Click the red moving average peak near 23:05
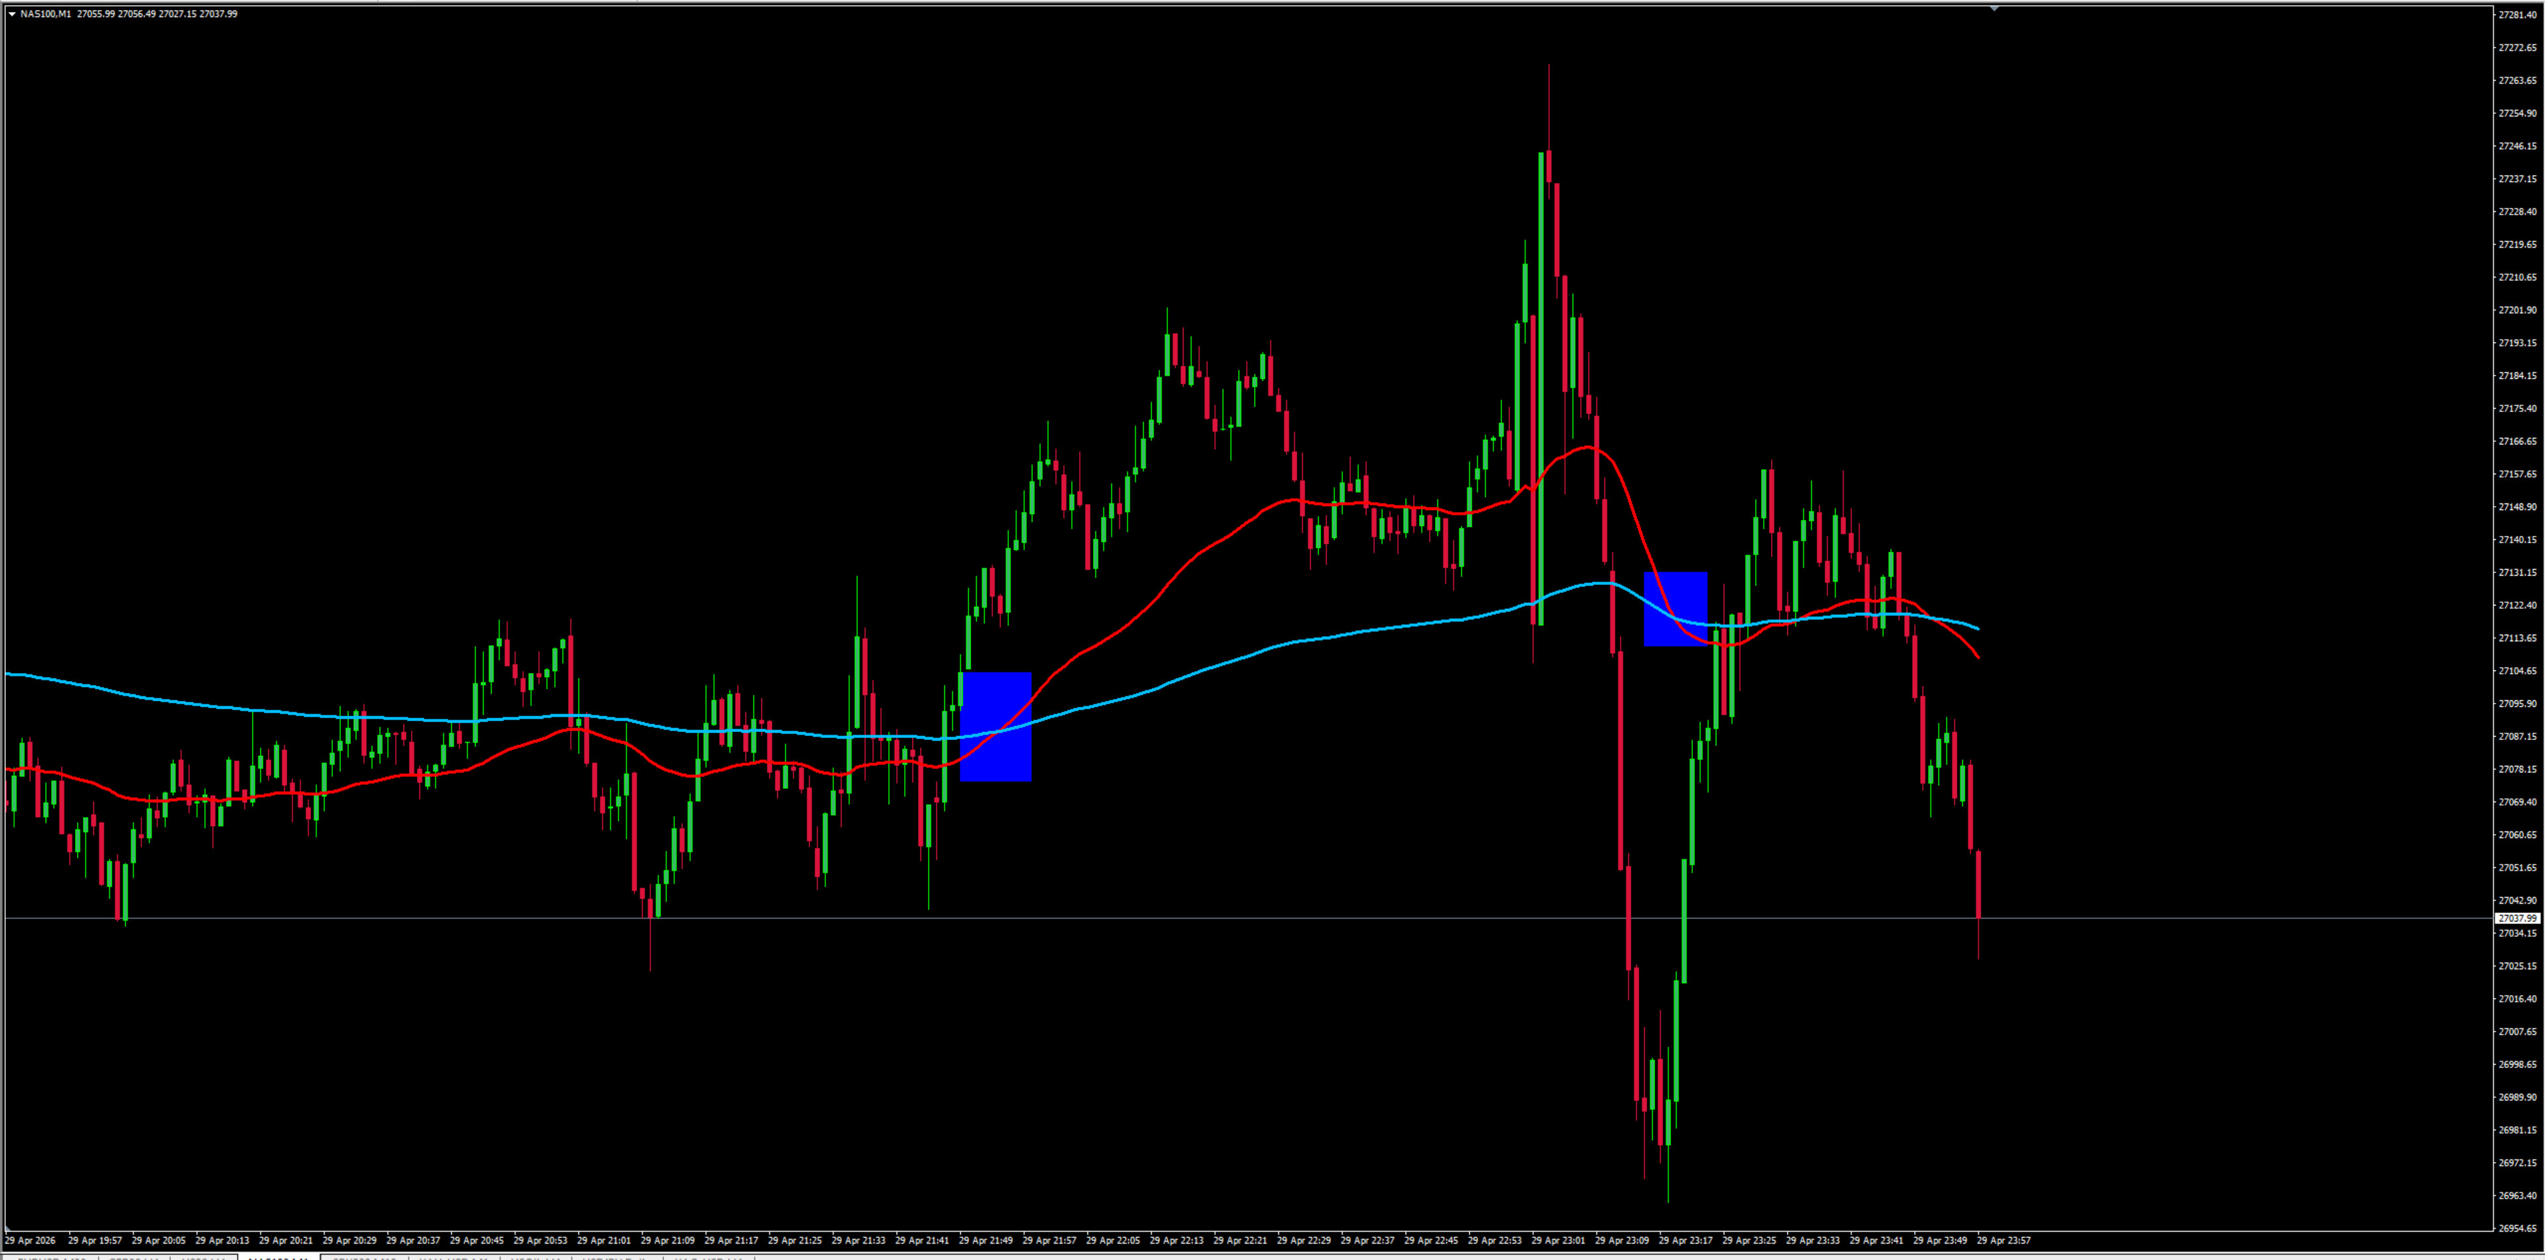2545x1260 pixels. tap(1589, 447)
